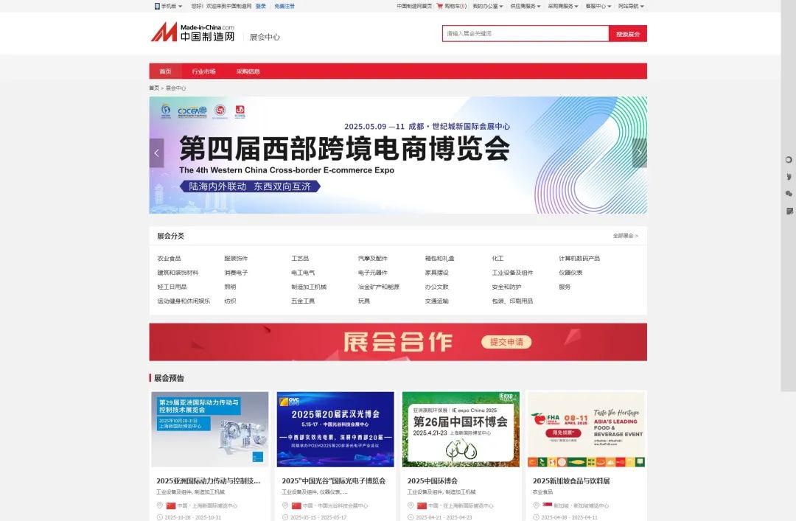Open the 第26届中国环博会 thumbnail
This screenshot has height=521, width=796.
pyautogui.click(x=461, y=429)
